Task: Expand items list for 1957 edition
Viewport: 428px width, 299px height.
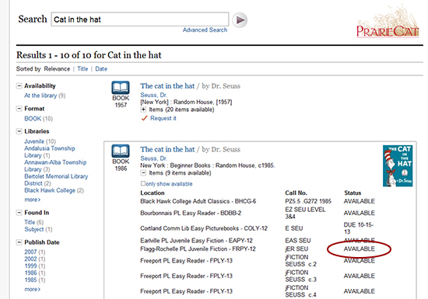Action: pos(143,110)
